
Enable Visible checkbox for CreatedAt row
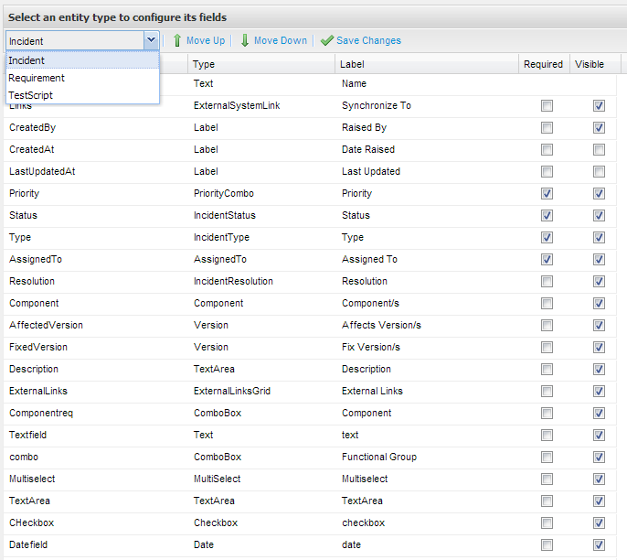pos(599,150)
